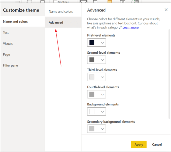Expand Second-level elements color dropdown arrow

point(102,60)
